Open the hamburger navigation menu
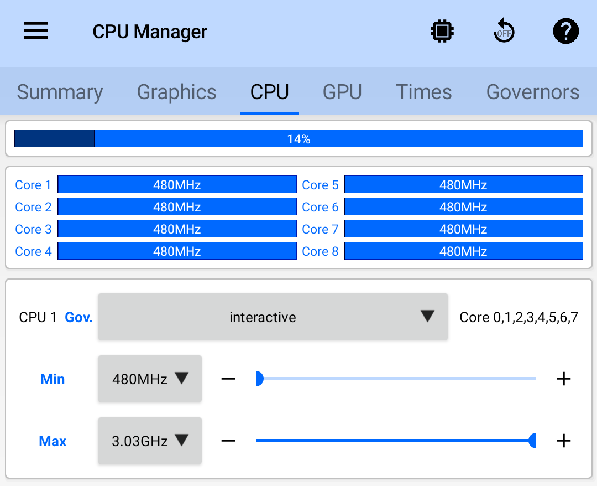 click(36, 31)
